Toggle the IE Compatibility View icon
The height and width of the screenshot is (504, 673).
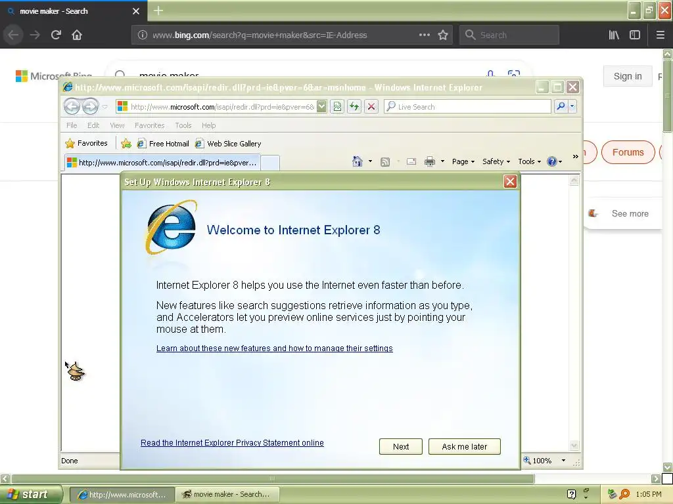[x=337, y=107]
